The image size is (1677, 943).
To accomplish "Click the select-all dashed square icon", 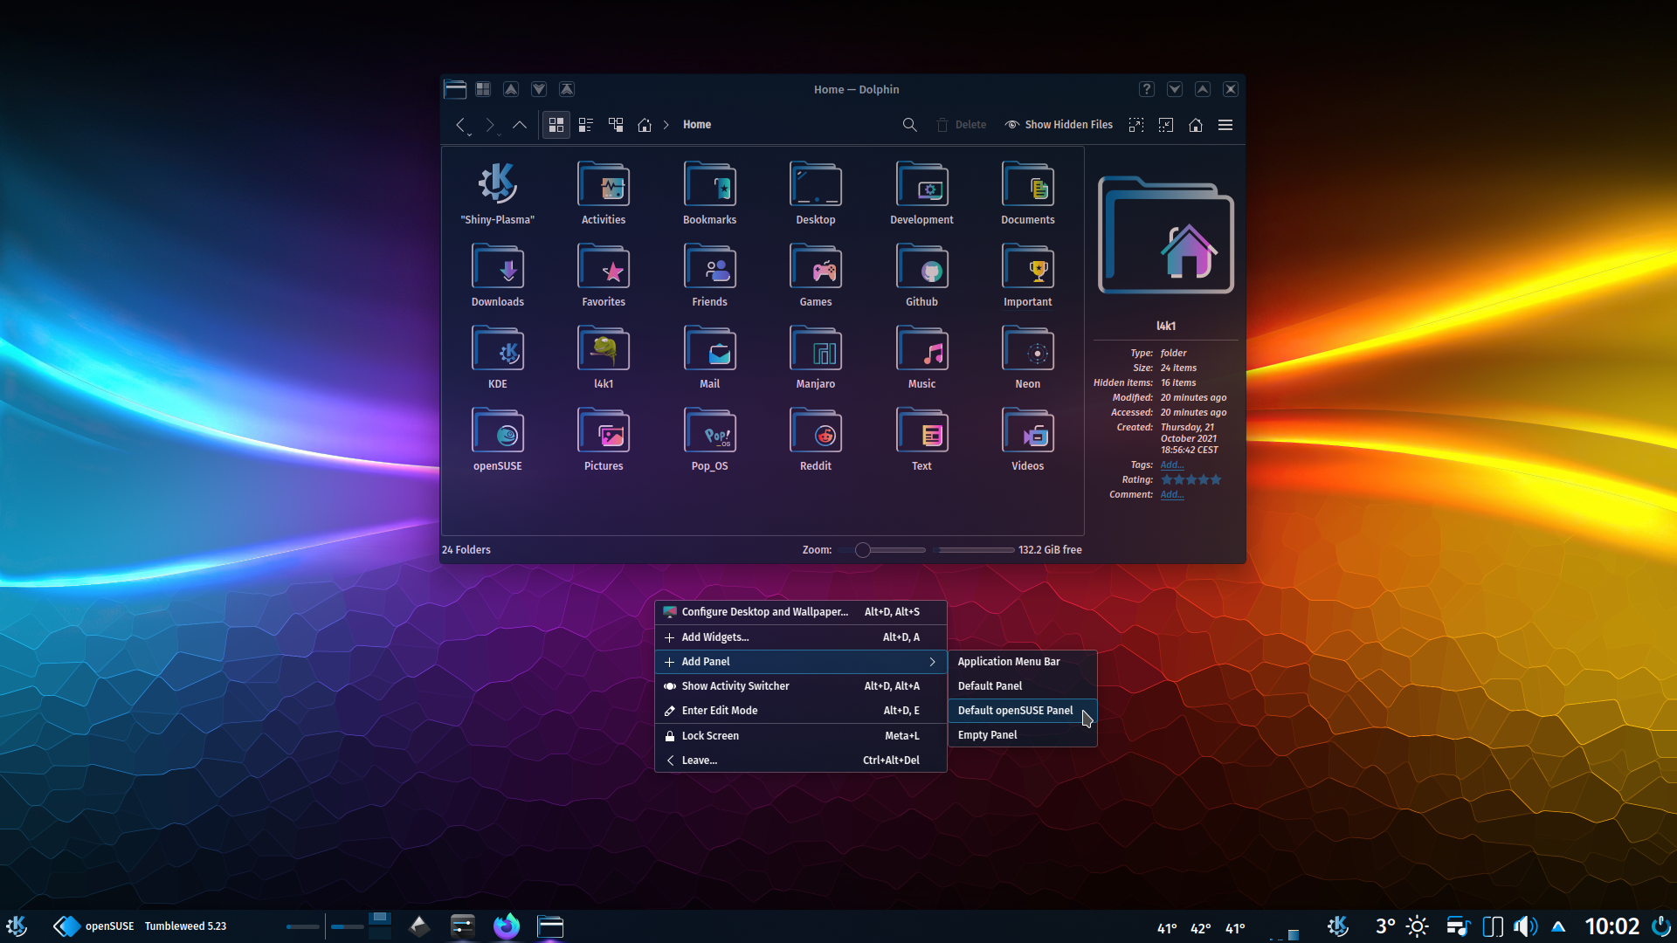I will (x=1136, y=125).
